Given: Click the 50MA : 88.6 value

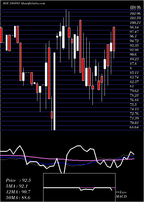Looking at the screenshot, I should click(x=18, y=198).
